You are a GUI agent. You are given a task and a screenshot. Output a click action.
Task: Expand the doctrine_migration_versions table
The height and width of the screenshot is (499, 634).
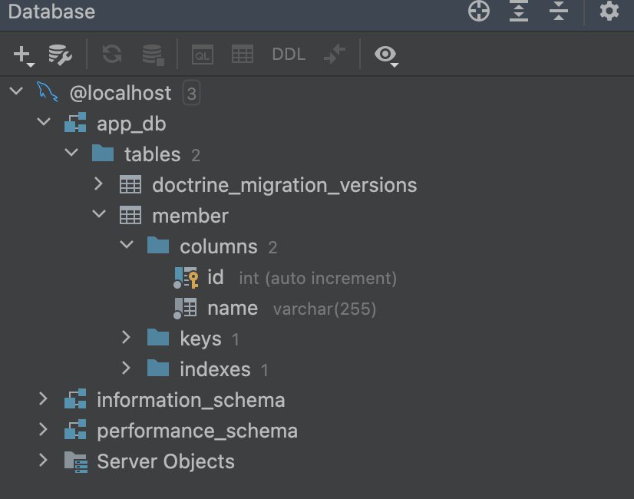coord(98,184)
